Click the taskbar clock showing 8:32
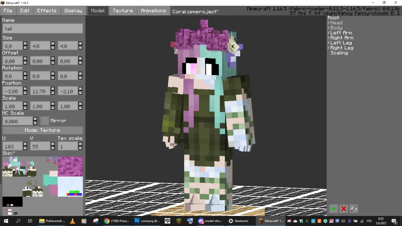 click(381, 221)
